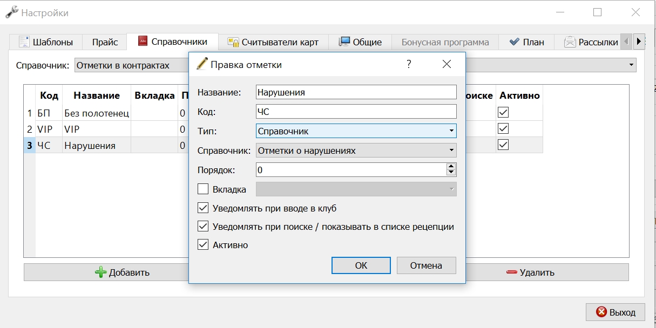Click the Вкладка column header
This screenshot has height=328, width=656.
click(154, 95)
